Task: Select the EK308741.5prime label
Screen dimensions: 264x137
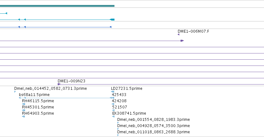Action: click(129, 113)
